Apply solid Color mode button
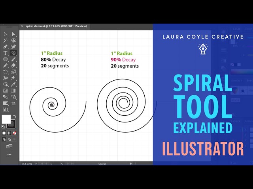Screen dimensions: 253x189 (x=4, y=133)
